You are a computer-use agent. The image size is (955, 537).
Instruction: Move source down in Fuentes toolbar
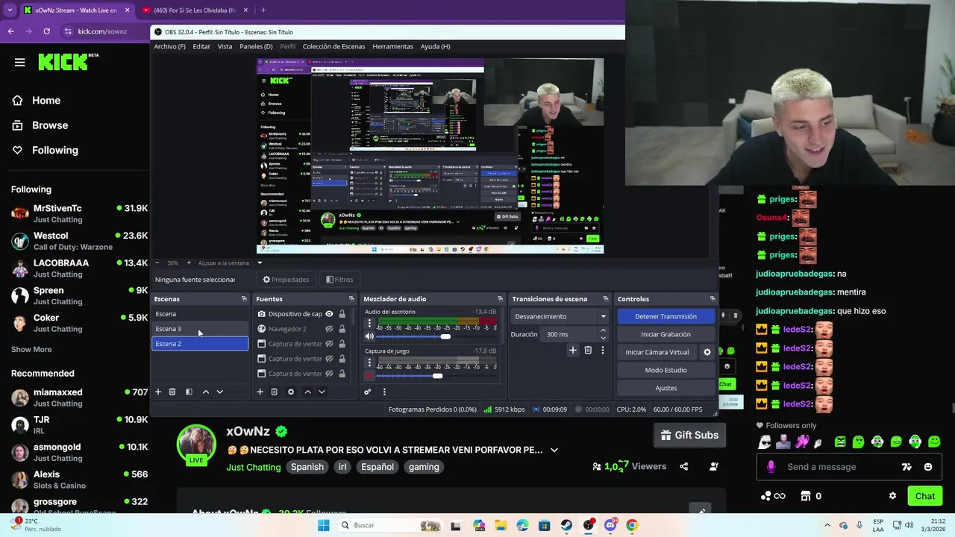coord(322,392)
